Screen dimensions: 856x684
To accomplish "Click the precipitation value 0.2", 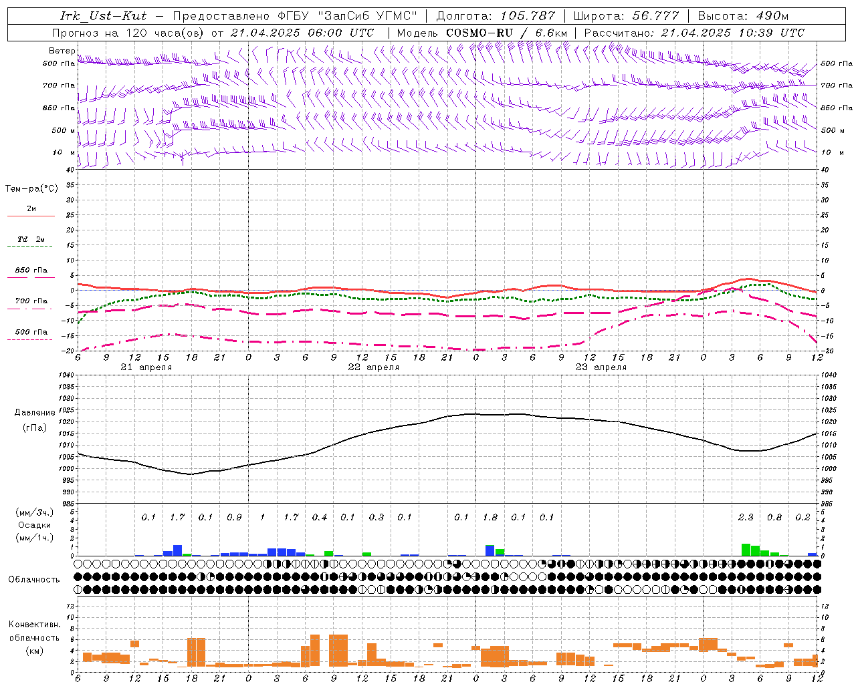I will pos(802,517).
